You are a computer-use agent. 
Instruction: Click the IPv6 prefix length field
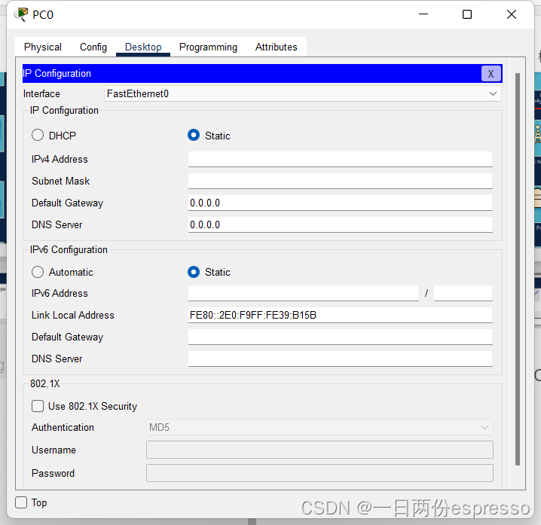[x=463, y=293]
